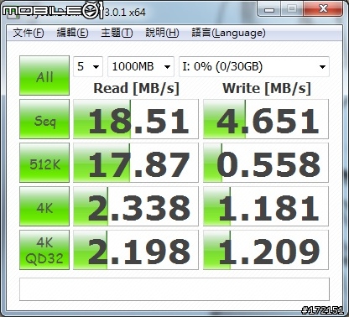
Task: Select the 4K write value 1.181
Action: pyautogui.click(x=266, y=206)
